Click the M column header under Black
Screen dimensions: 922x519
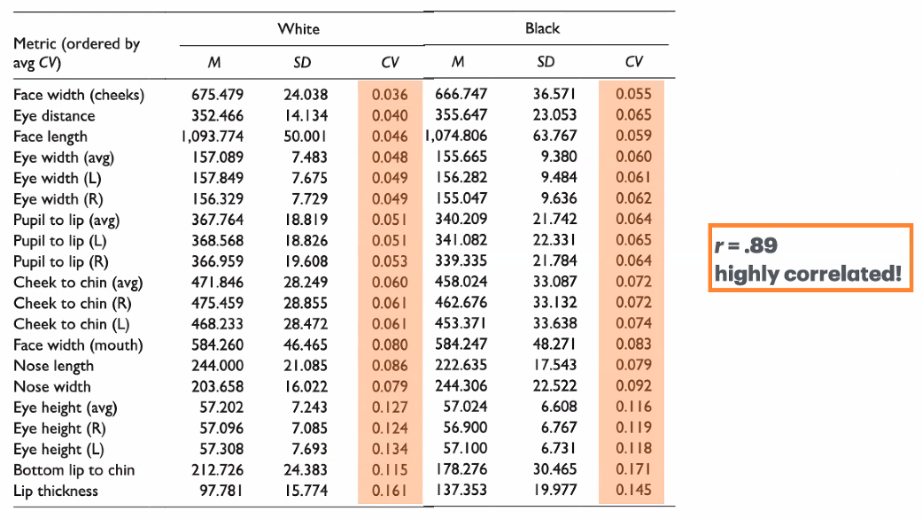[457, 62]
